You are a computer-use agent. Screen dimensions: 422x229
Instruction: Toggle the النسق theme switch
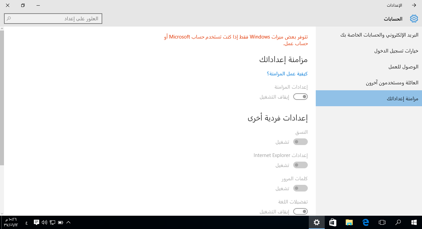(x=300, y=142)
